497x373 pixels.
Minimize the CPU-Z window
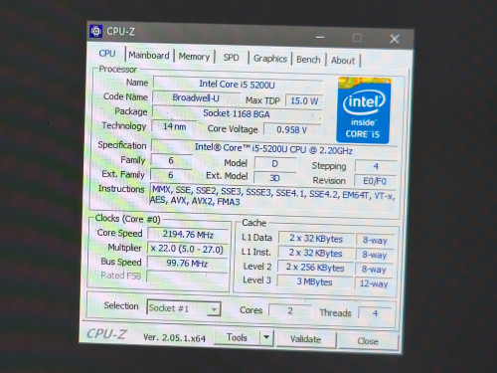(320, 37)
